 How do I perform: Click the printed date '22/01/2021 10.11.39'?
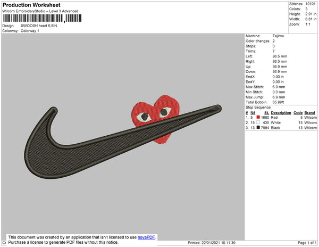tap(219, 243)
